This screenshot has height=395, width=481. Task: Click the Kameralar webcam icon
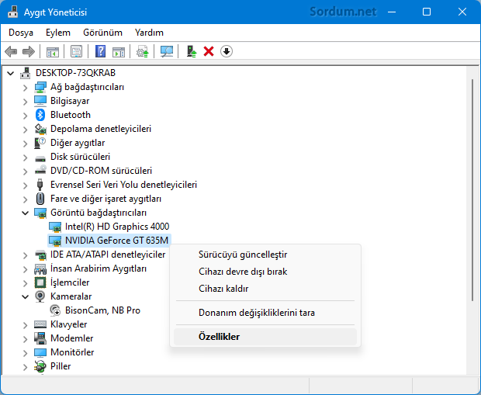40,296
